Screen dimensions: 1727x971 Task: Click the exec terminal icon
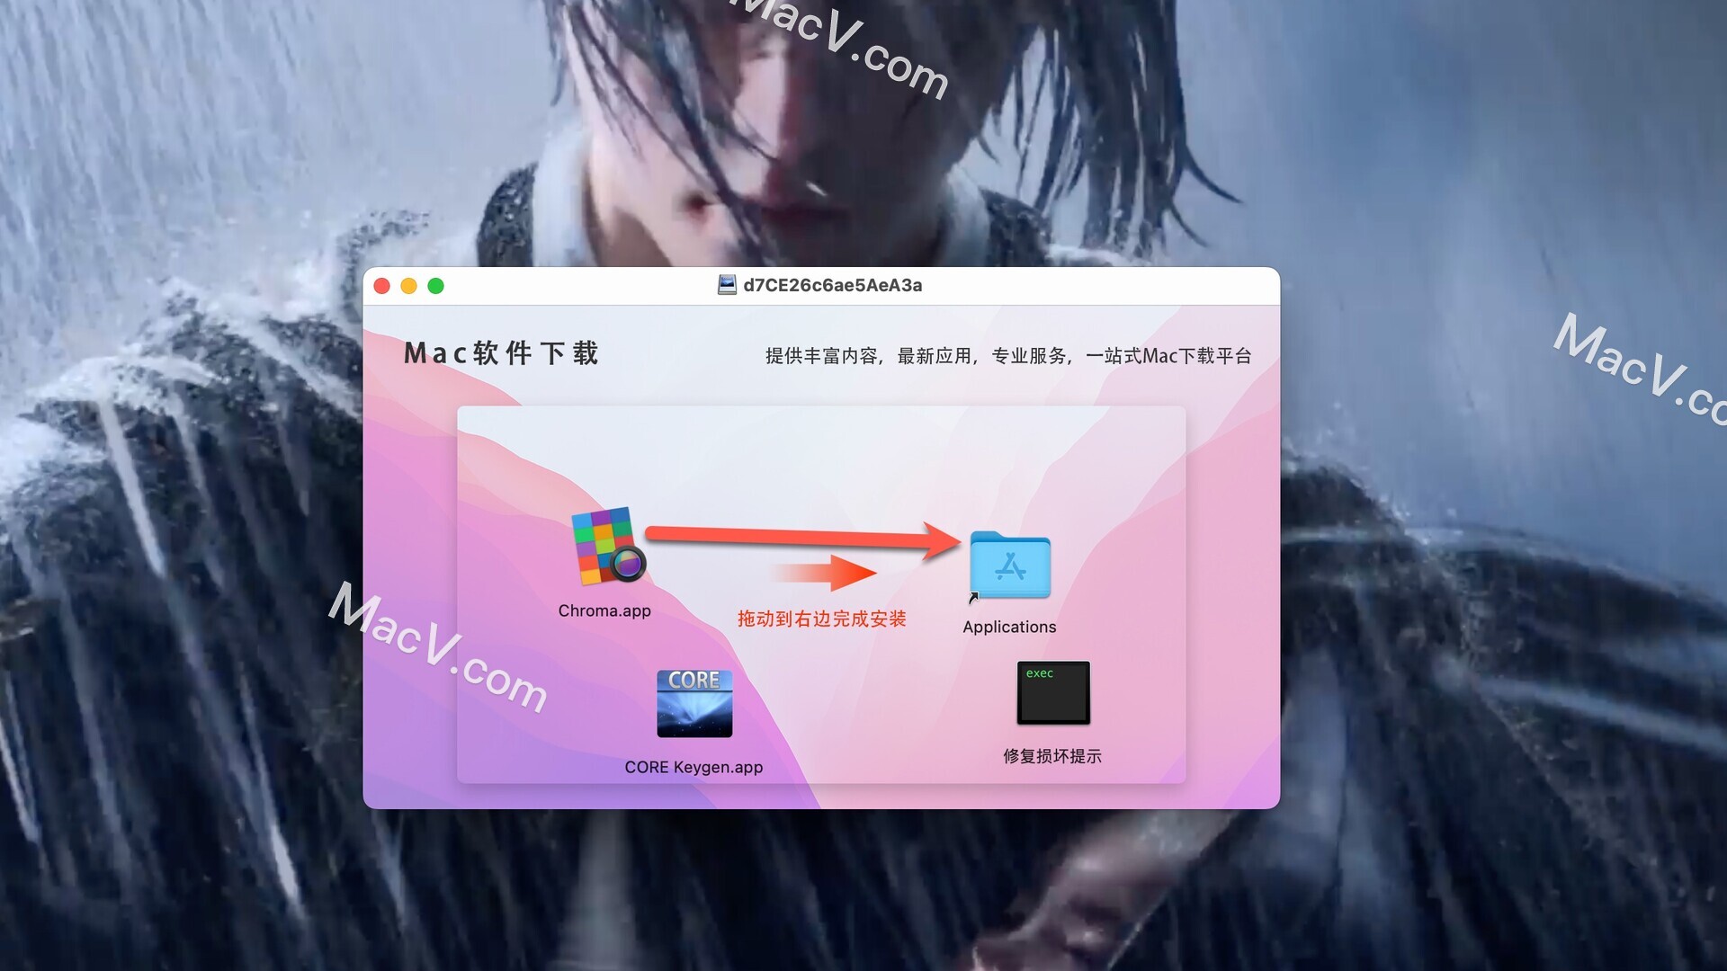[1054, 691]
